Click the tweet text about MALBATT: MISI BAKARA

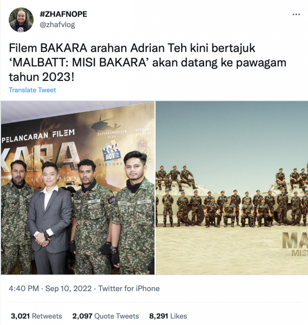coord(148,62)
